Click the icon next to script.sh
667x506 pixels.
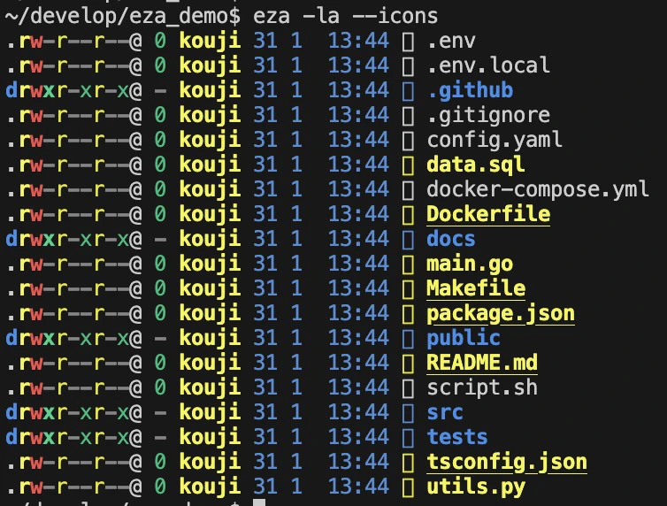(x=408, y=388)
